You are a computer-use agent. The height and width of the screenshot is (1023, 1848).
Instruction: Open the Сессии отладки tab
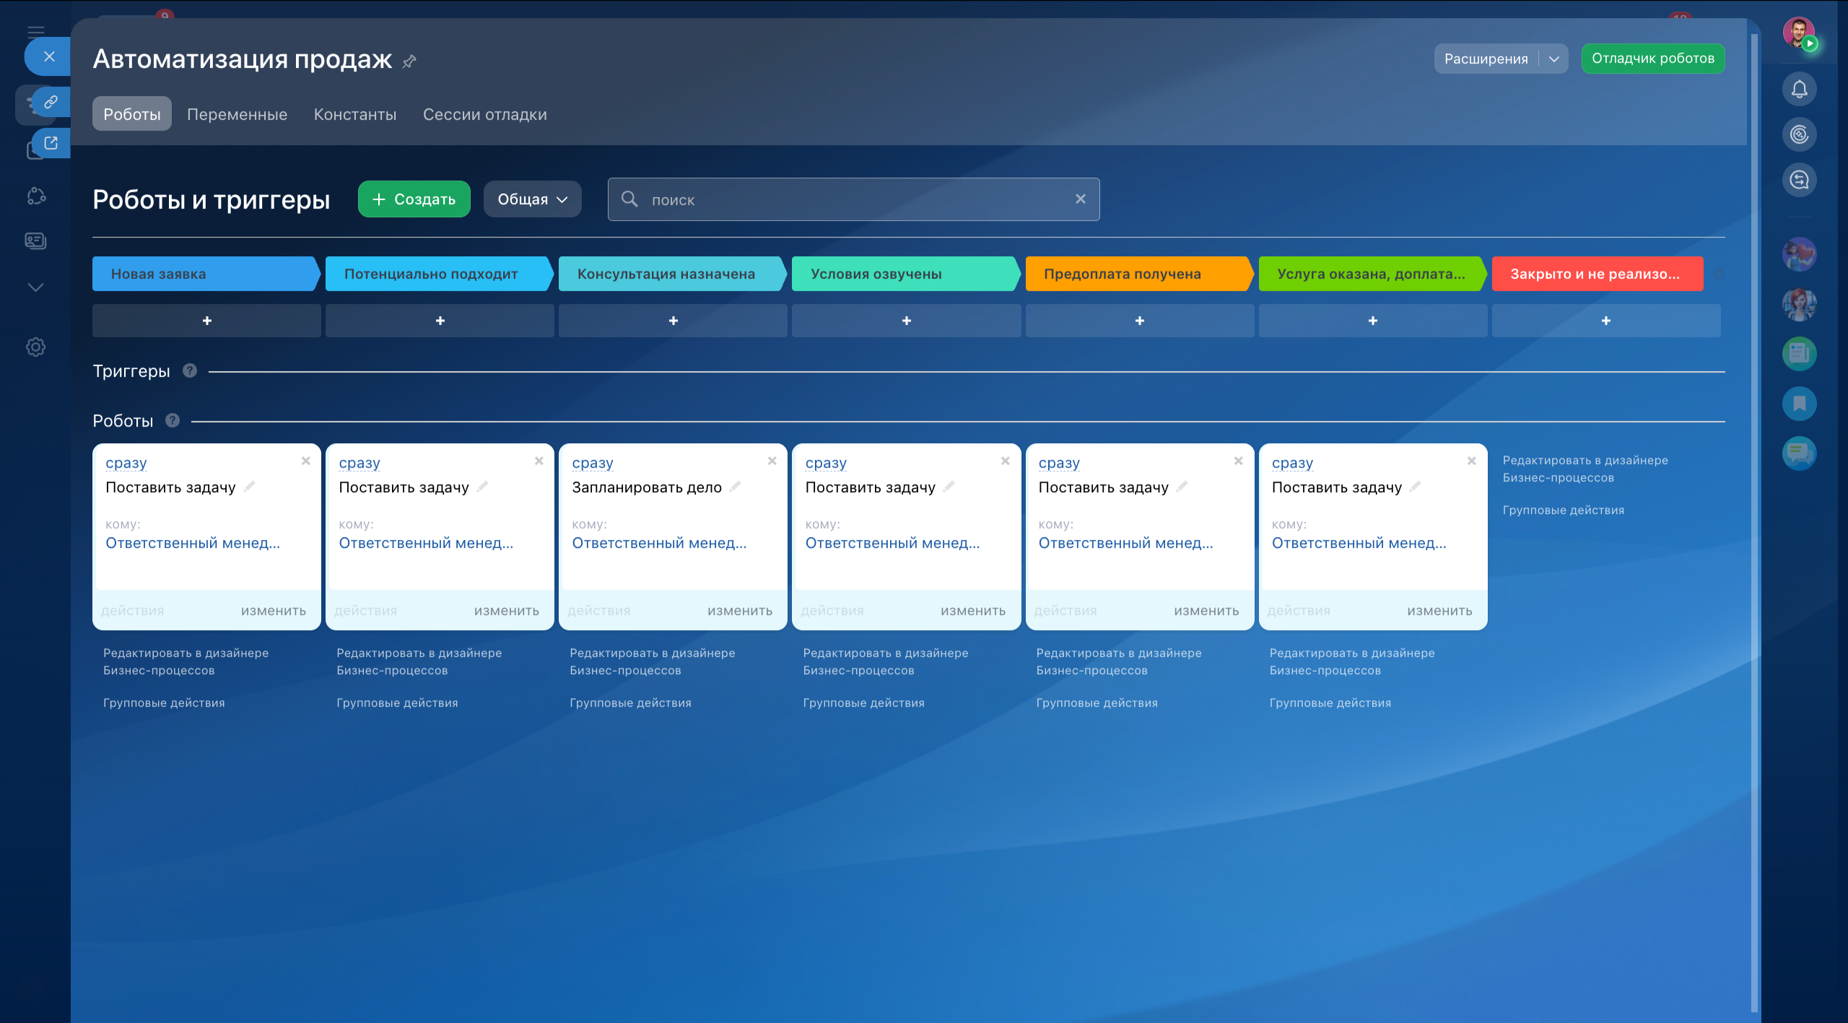click(484, 114)
